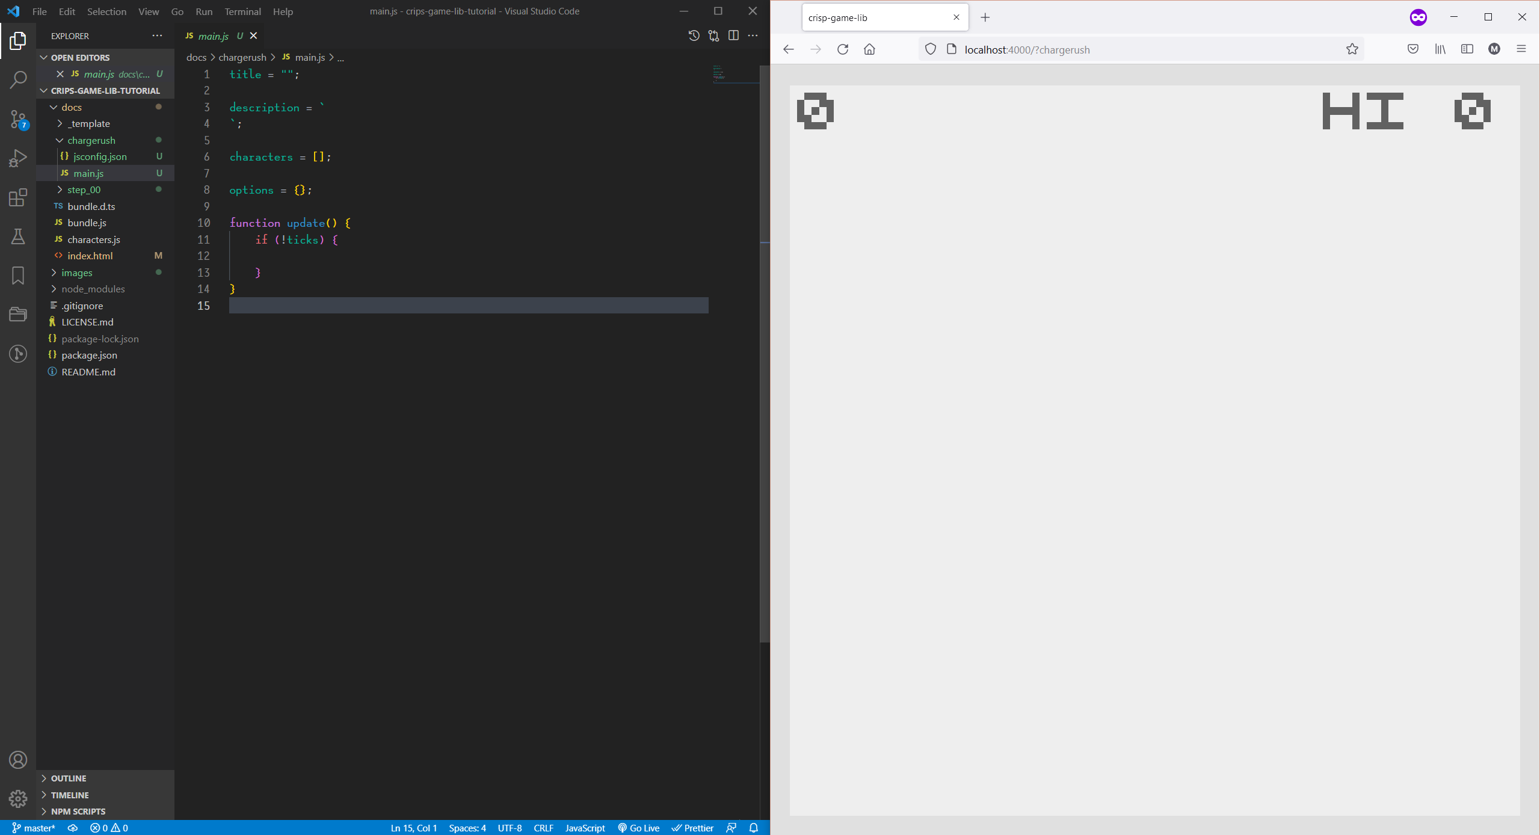
Task: Click the Firefox reload page button
Action: [843, 49]
